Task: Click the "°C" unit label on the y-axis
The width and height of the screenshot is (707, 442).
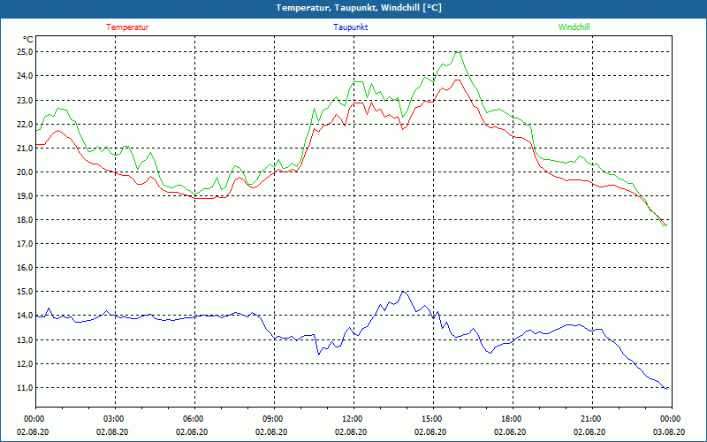Action: coord(28,40)
